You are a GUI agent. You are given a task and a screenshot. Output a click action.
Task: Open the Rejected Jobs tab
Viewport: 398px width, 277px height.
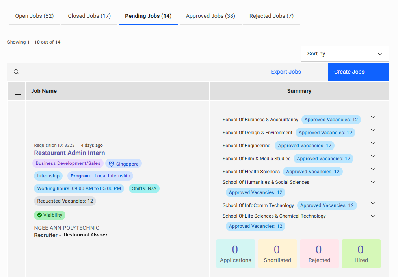(x=272, y=16)
